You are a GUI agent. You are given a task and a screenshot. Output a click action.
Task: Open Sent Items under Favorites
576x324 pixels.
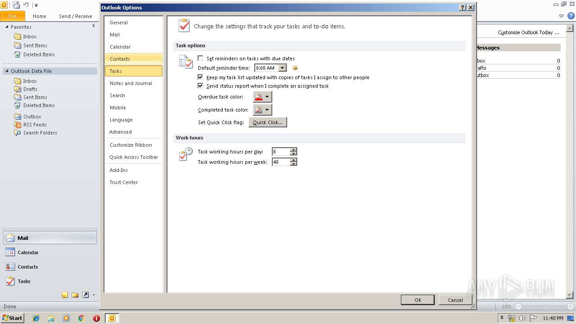35,45
